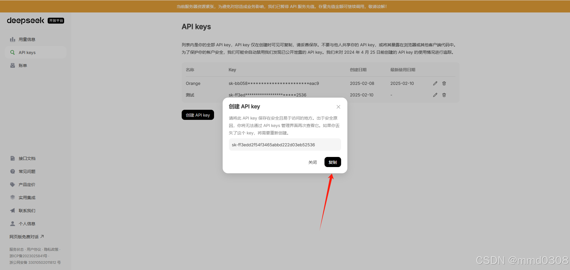Click creation date of 测试 key
Screen dimensions: 570x270
point(362,95)
